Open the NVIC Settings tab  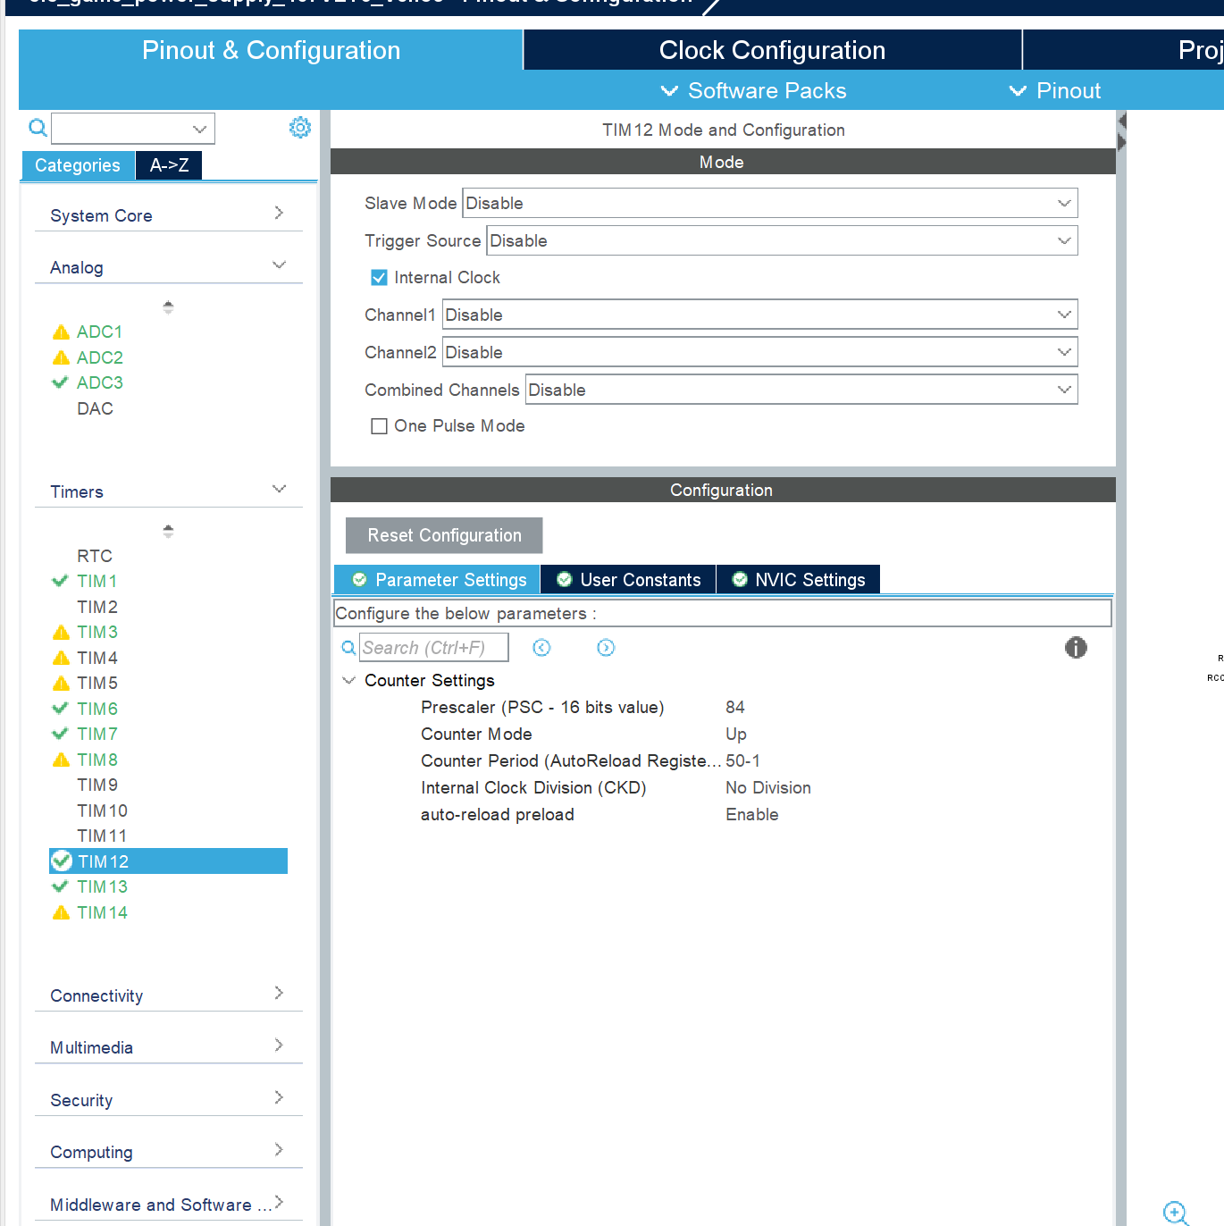pos(798,580)
